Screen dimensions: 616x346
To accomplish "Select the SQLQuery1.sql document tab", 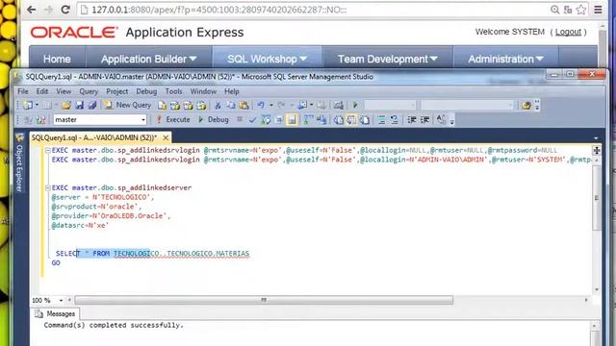I will point(94,137).
